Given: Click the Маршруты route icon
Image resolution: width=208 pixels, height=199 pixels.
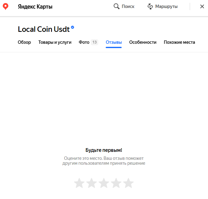Looking at the screenshot, I should pos(150,6).
